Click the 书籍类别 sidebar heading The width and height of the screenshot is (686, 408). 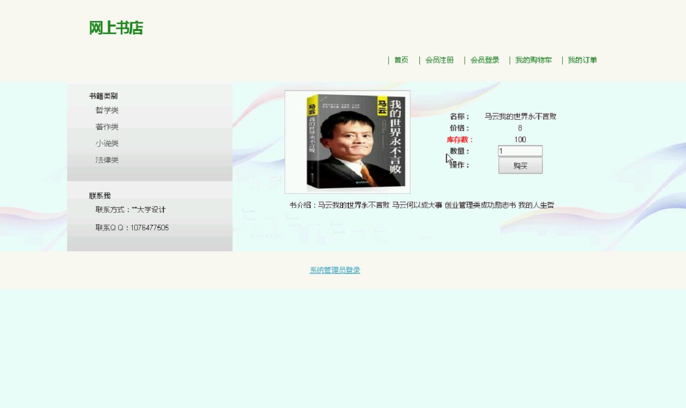click(103, 96)
